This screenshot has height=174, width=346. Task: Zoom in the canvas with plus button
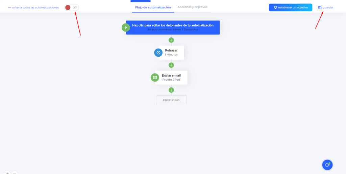click(x=7, y=172)
